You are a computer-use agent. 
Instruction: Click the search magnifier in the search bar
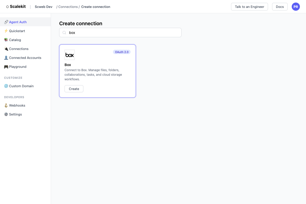pyautogui.click(x=64, y=32)
